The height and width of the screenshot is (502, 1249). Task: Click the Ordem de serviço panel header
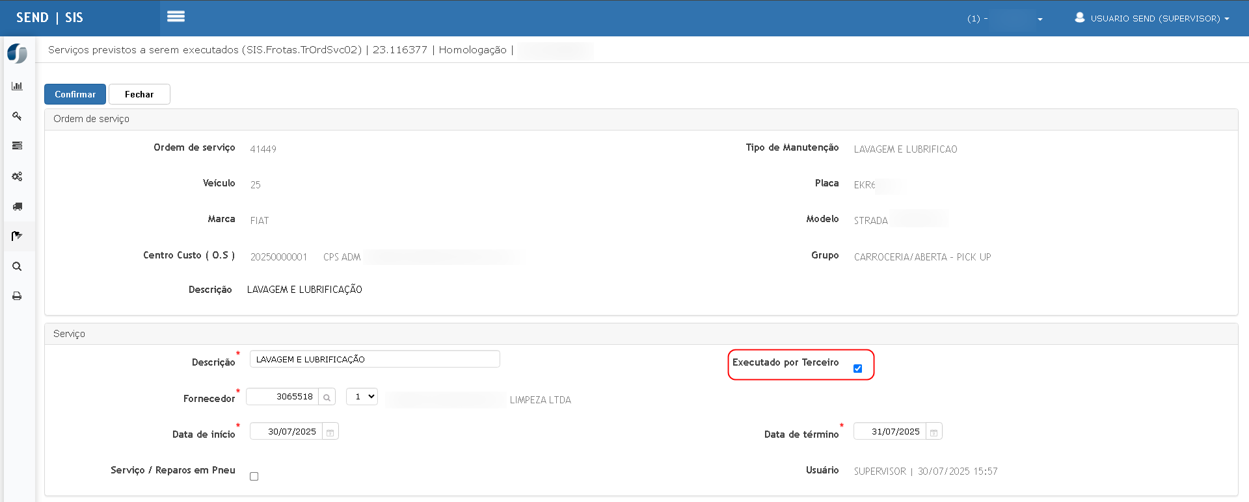click(641, 119)
